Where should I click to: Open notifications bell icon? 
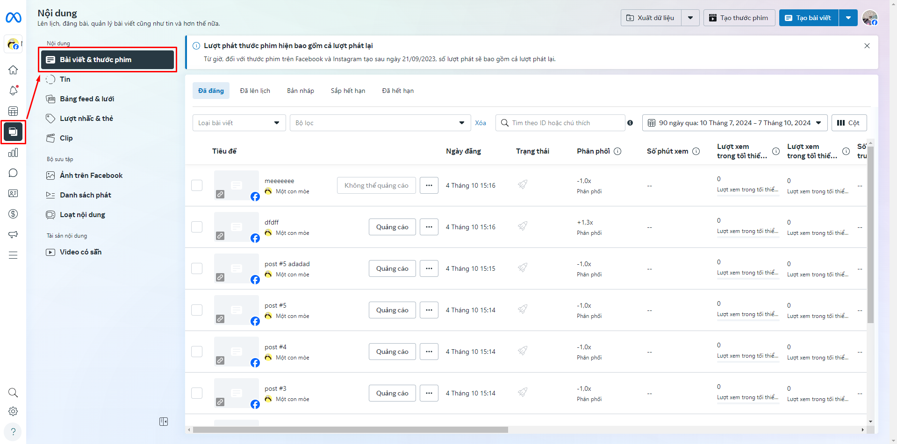point(13,91)
